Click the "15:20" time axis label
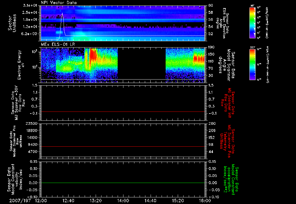The width and height of the screenshot is (296, 204). point(178,201)
